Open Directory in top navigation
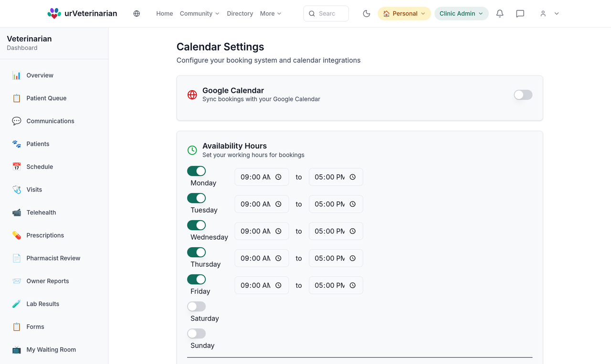This screenshot has height=364, width=611. pos(240,13)
